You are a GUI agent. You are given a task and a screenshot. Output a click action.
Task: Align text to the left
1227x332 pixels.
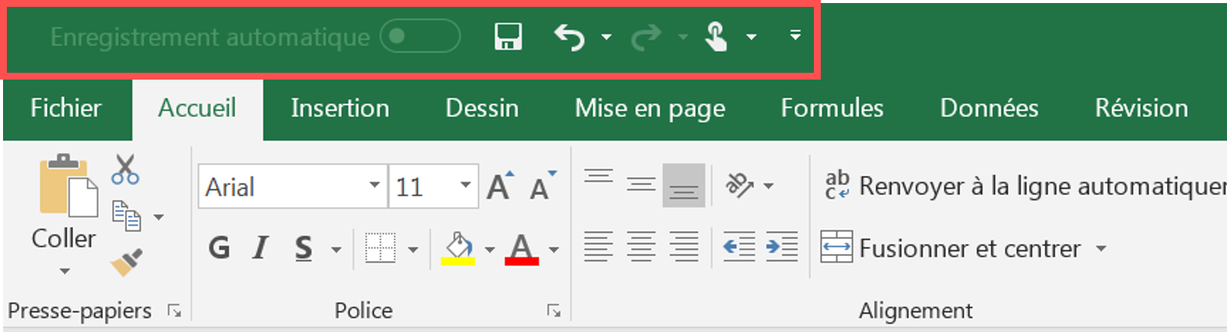coord(598,247)
